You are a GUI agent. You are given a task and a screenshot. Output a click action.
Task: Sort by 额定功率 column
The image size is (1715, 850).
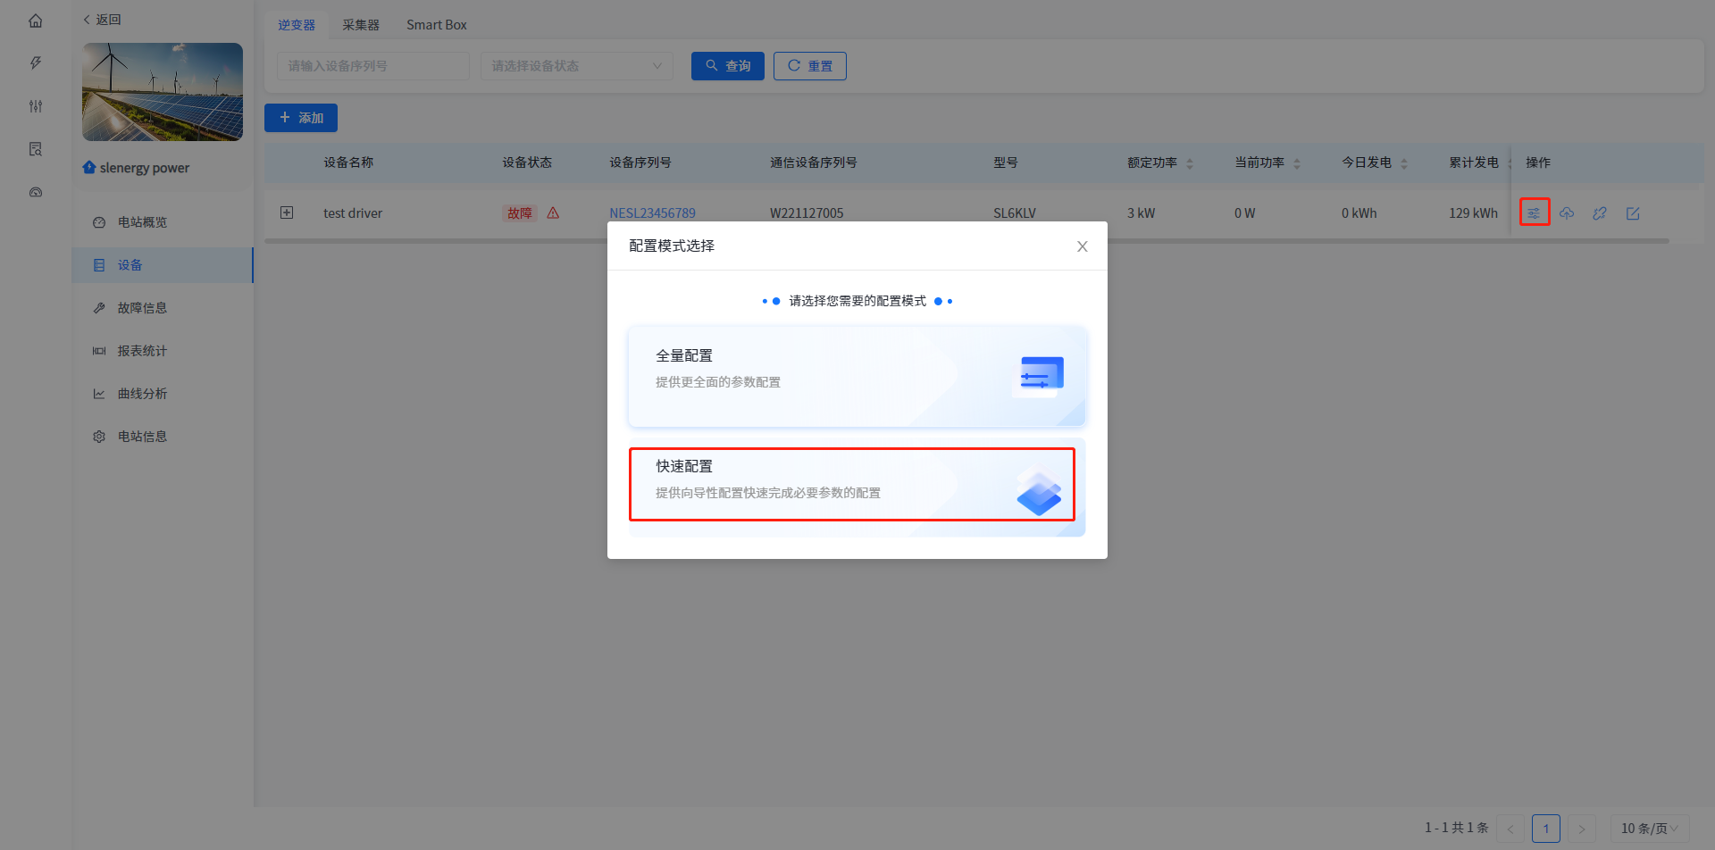[1189, 163]
